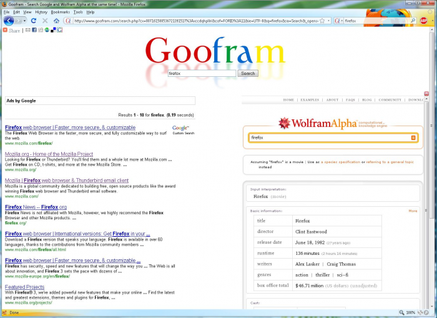Share the page by email envelope icon

[28, 30]
